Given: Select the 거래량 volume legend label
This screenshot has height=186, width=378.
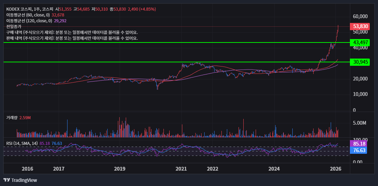Looking at the screenshot, I should click(12, 118).
